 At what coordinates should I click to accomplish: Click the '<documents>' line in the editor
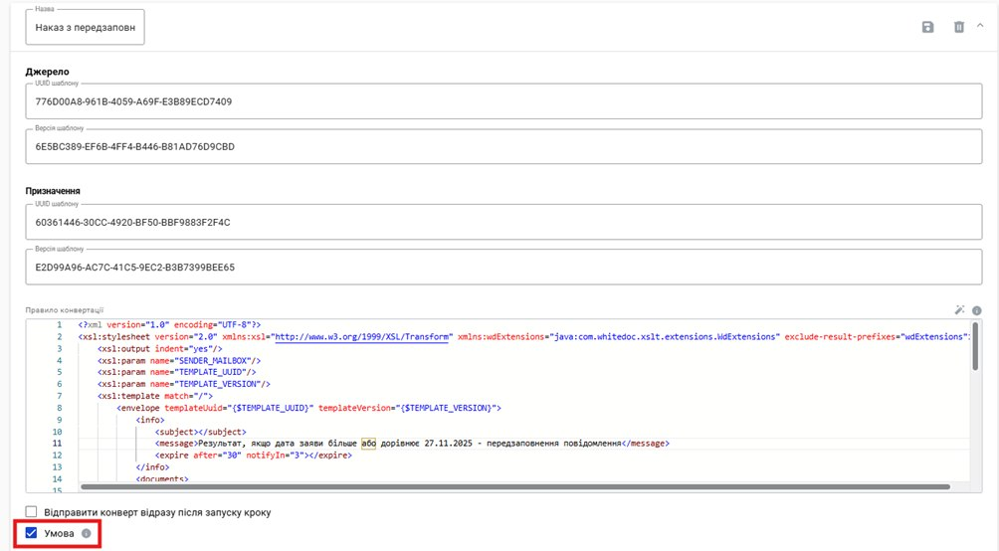tap(162, 479)
